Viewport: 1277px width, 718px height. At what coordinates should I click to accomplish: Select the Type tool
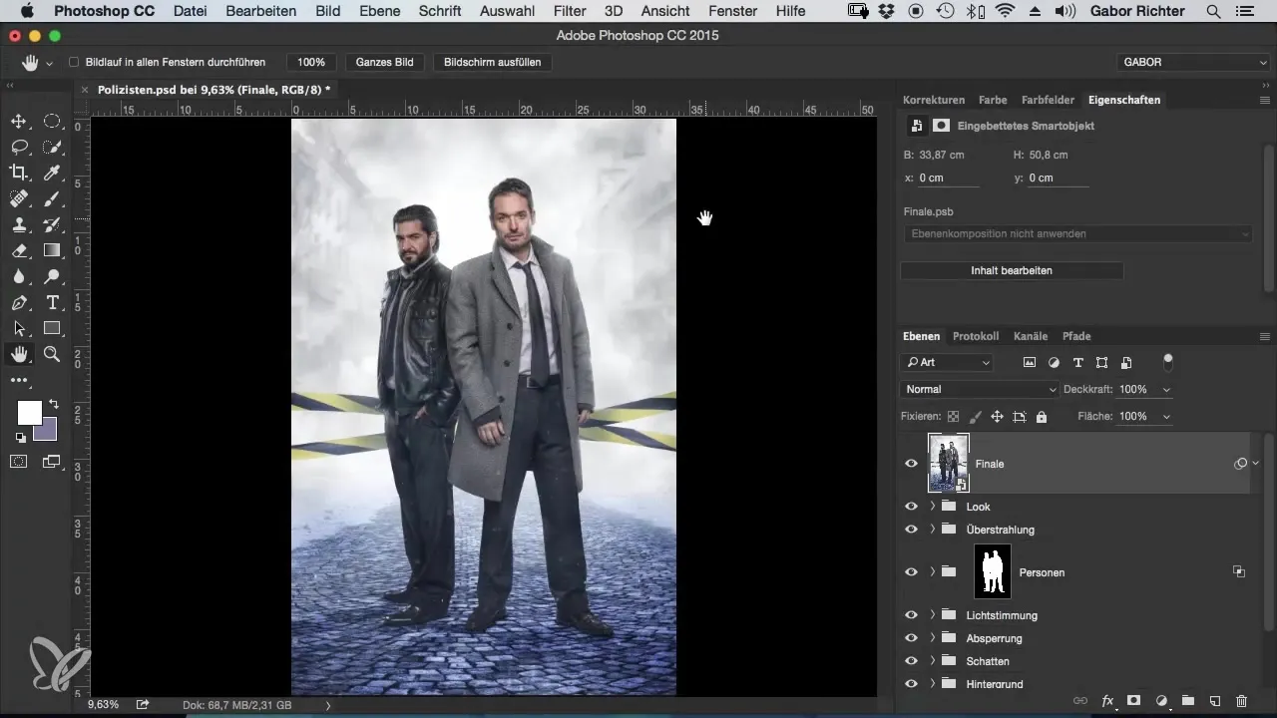point(52,303)
